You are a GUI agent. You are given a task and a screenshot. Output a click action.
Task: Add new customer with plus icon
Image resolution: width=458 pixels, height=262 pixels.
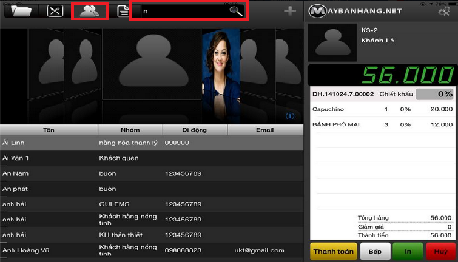[290, 11]
